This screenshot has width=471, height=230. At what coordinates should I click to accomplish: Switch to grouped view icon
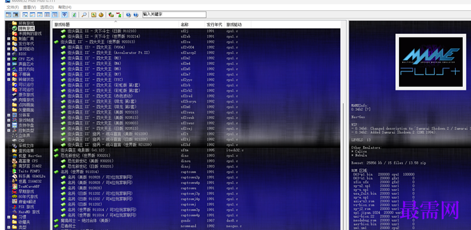coord(55,15)
